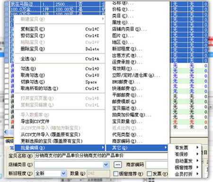Expand the 批量编辑(B) submenu

click(60, 148)
